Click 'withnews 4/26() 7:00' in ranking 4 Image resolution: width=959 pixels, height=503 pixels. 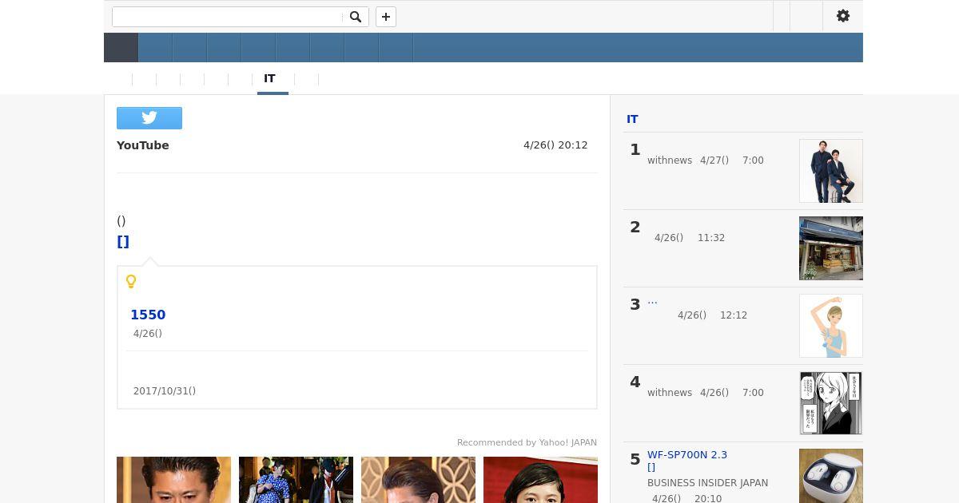pyautogui.click(x=706, y=393)
